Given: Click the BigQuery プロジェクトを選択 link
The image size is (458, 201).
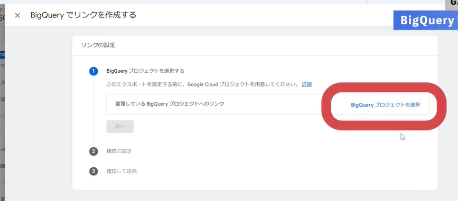Looking at the screenshot, I should [x=386, y=105].
